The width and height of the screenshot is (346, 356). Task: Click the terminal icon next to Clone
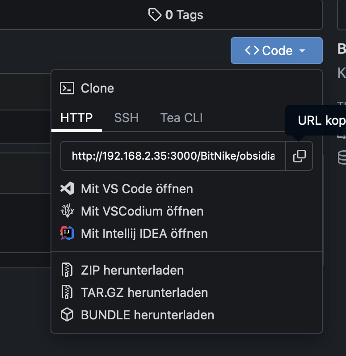click(x=67, y=88)
